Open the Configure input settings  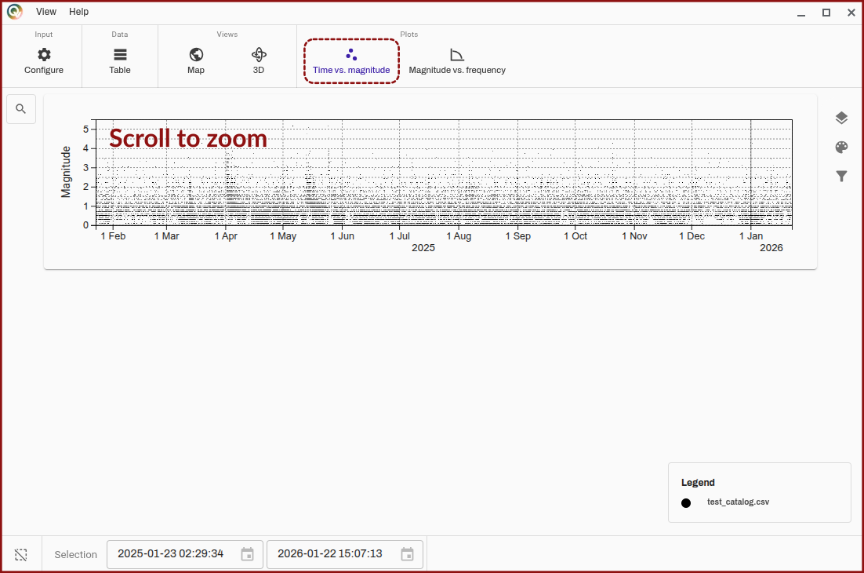point(44,60)
